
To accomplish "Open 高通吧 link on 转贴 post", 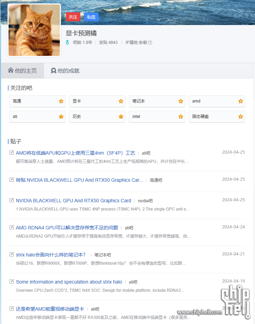I will tap(156, 180).
